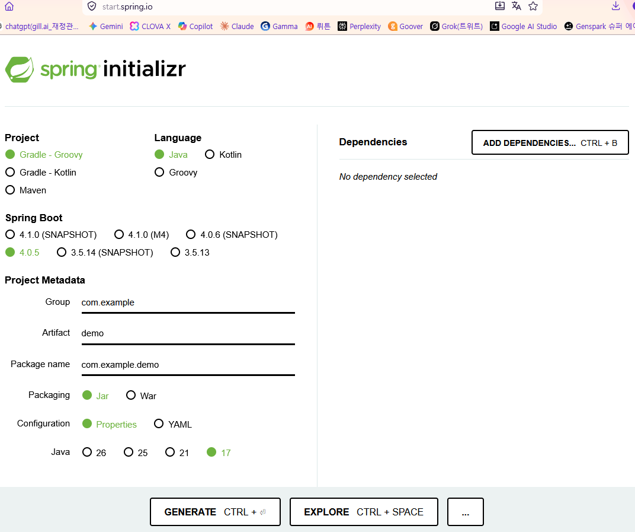Open the CLOVA X bookmark
This screenshot has width=635, height=532.
(x=150, y=26)
